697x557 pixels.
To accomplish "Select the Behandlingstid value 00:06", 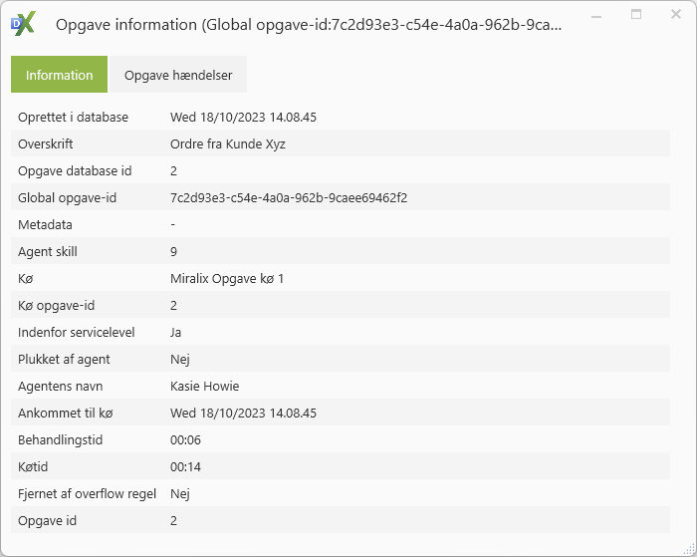I will click(x=186, y=440).
